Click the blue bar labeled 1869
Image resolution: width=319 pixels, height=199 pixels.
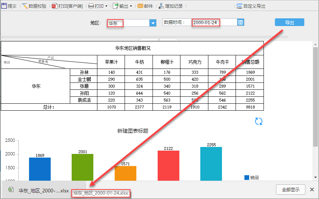pyautogui.click(x=40, y=169)
